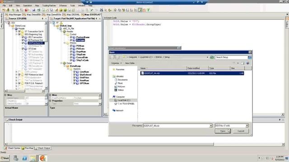
Task: Toggle the PODate checkbox in the target tree
Action: [x=71, y=49]
